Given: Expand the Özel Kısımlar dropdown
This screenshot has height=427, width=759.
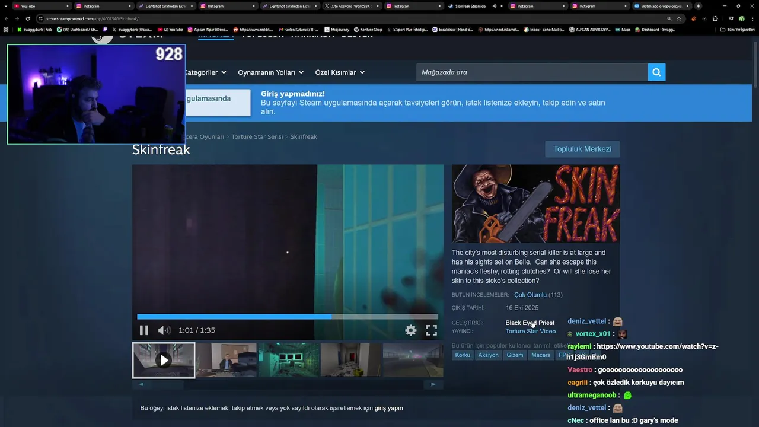Looking at the screenshot, I should pos(340,72).
